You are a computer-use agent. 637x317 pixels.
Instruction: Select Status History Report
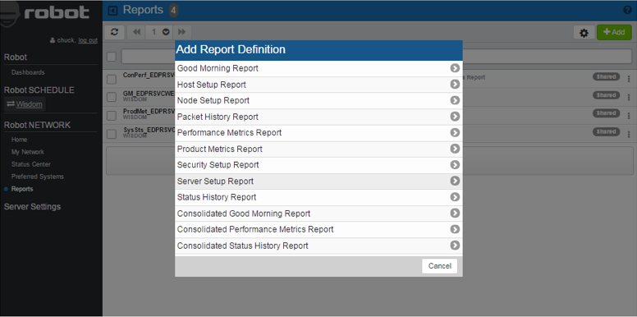click(318, 197)
